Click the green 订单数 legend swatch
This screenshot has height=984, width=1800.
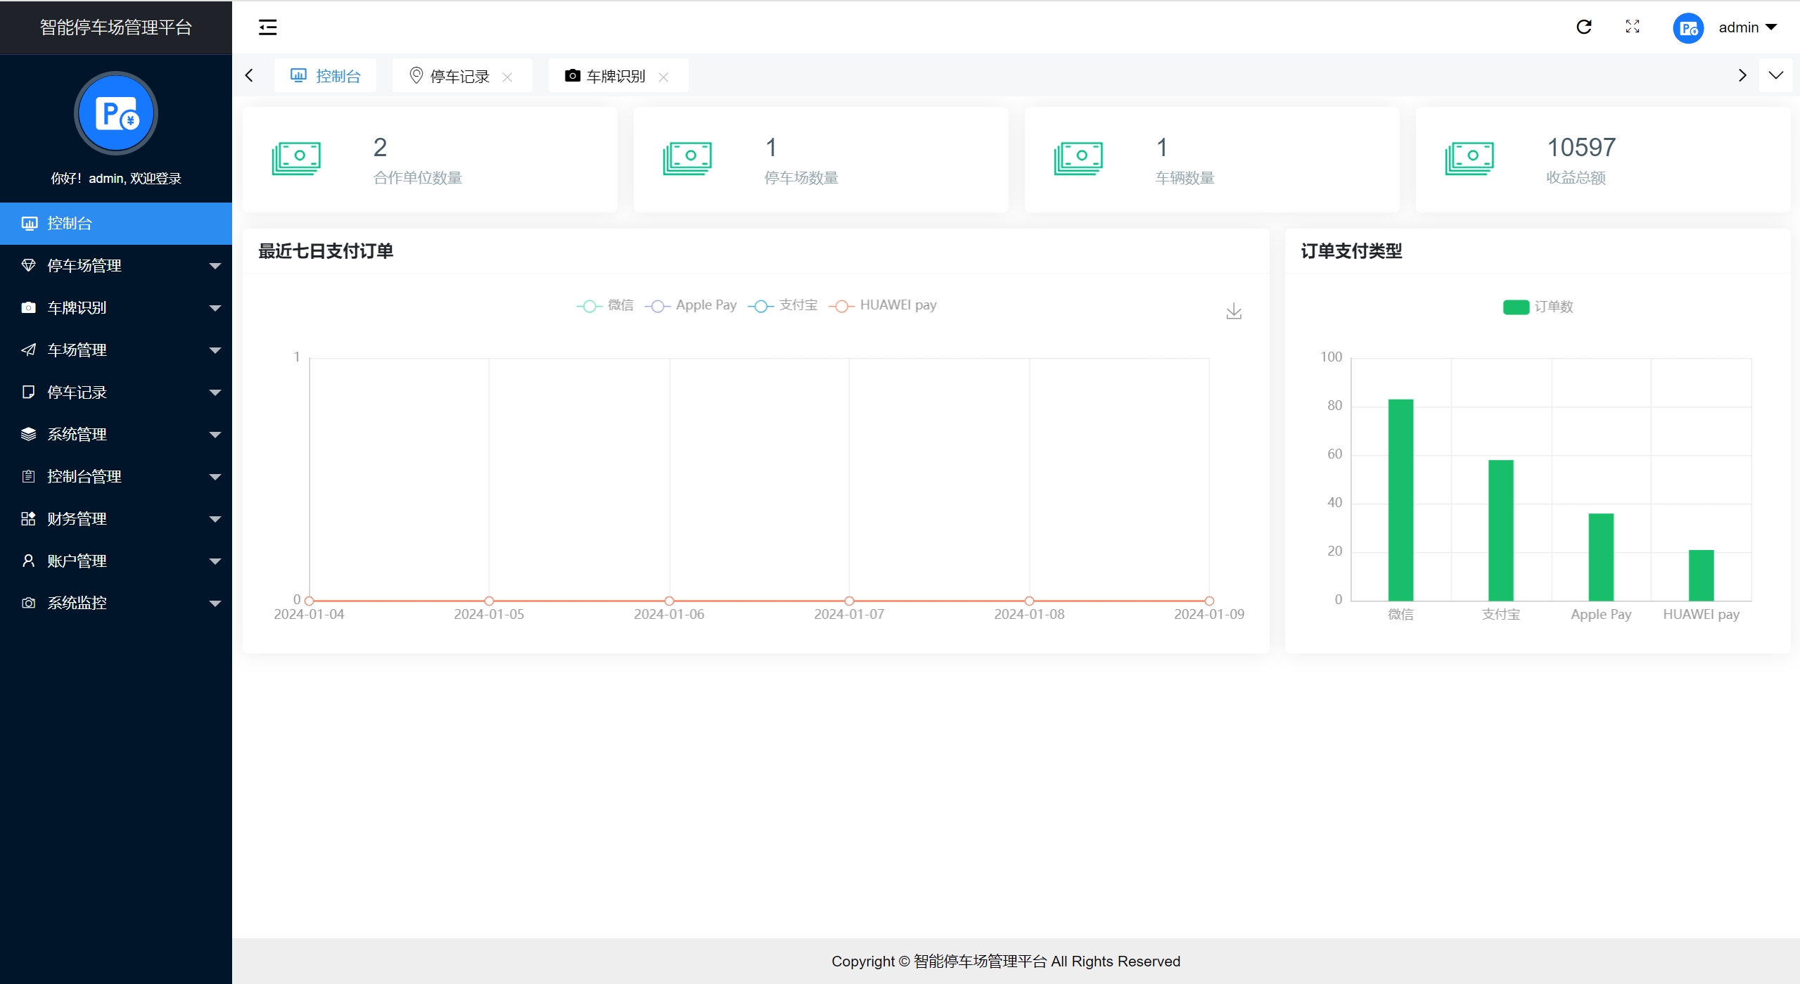click(x=1515, y=307)
